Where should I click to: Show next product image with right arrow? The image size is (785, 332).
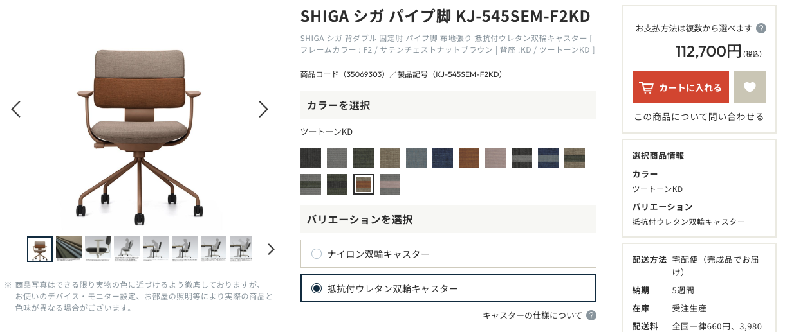(x=263, y=109)
